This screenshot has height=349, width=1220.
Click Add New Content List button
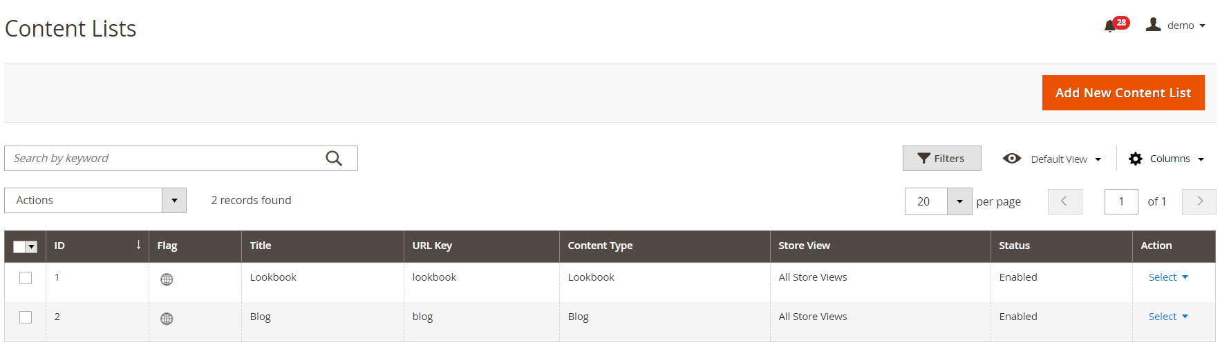pos(1123,92)
